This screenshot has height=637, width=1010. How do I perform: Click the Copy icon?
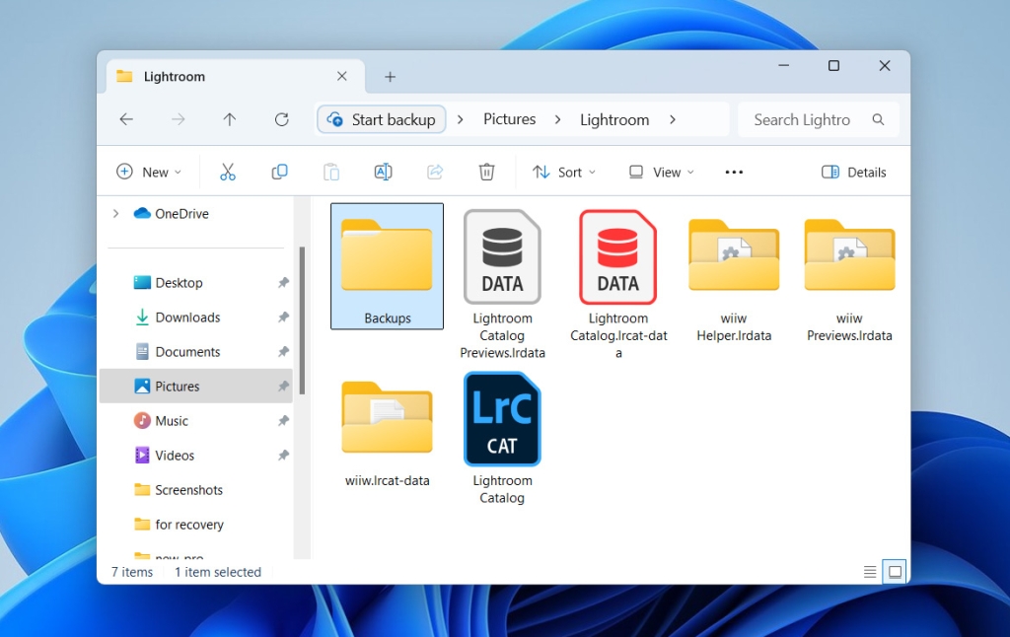pyautogui.click(x=279, y=171)
